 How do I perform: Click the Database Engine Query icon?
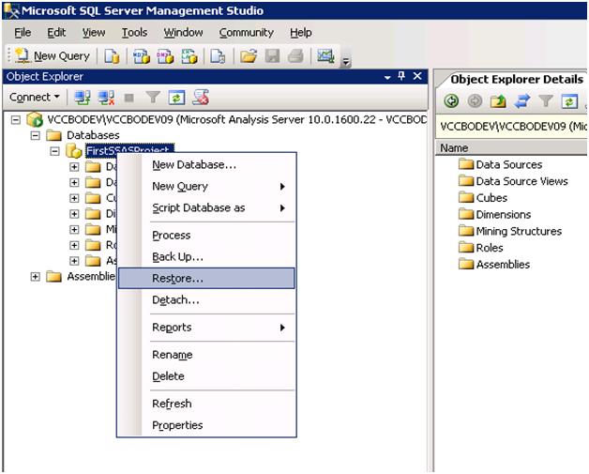(x=112, y=56)
